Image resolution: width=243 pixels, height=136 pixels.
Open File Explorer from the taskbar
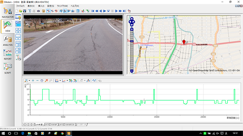[29, 133]
